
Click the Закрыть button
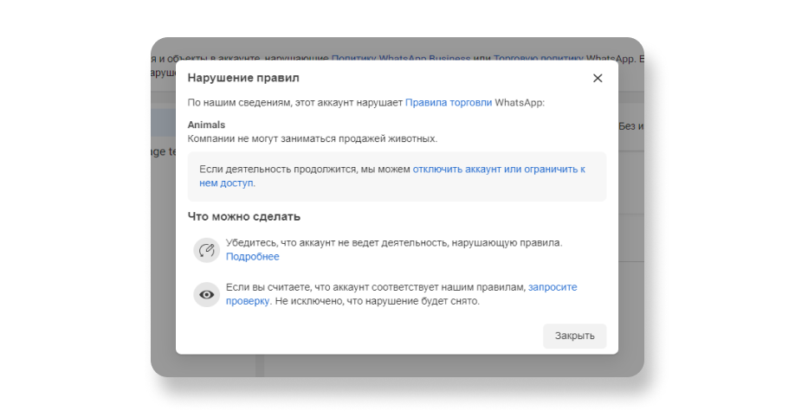coord(574,336)
